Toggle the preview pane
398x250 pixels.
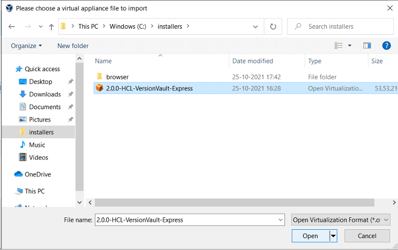pos(367,45)
